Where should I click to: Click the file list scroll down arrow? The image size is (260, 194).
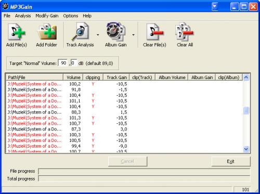click(246, 149)
